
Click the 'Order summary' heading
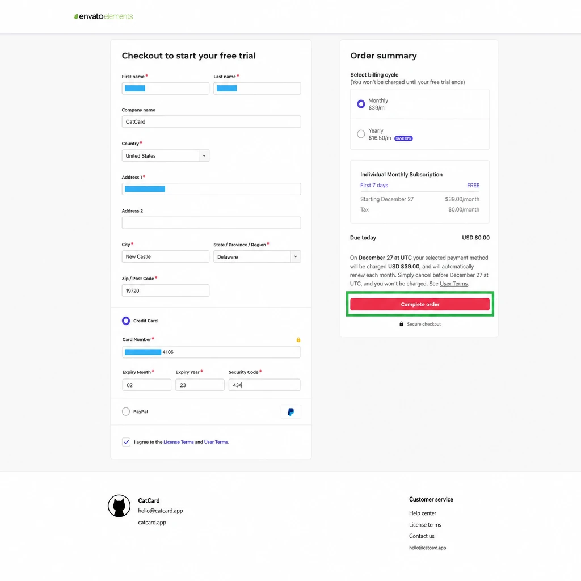(x=384, y=56)
